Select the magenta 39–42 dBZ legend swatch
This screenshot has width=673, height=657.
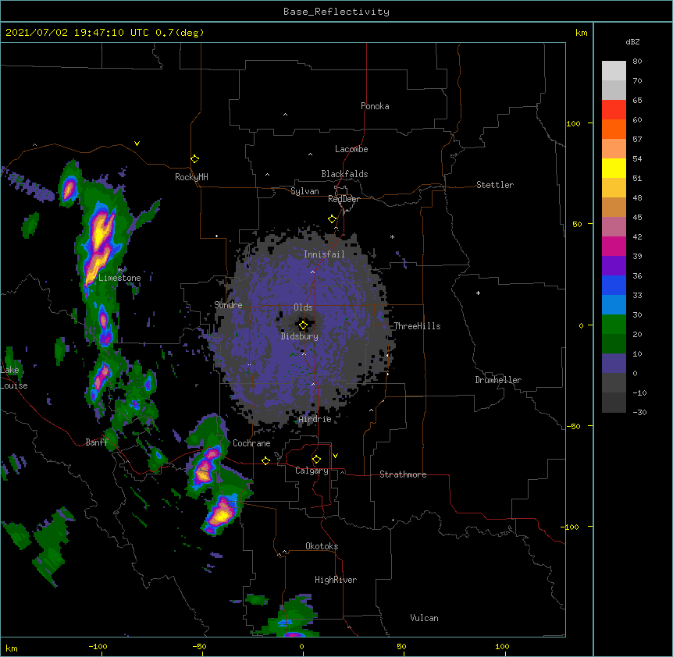(614, 246)
